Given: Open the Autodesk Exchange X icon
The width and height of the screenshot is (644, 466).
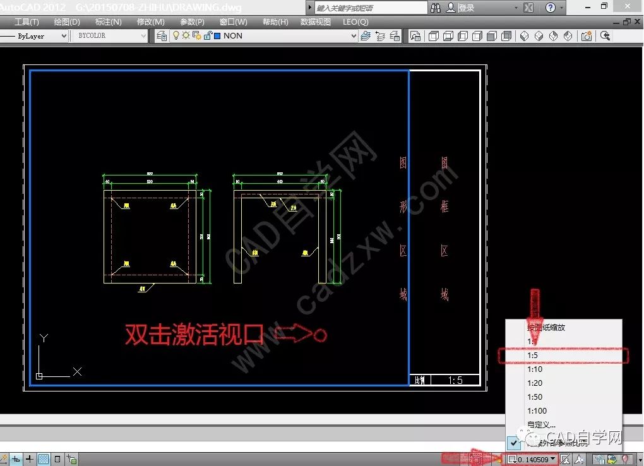Looking at the screenshot, I should [x=528, y=8].
